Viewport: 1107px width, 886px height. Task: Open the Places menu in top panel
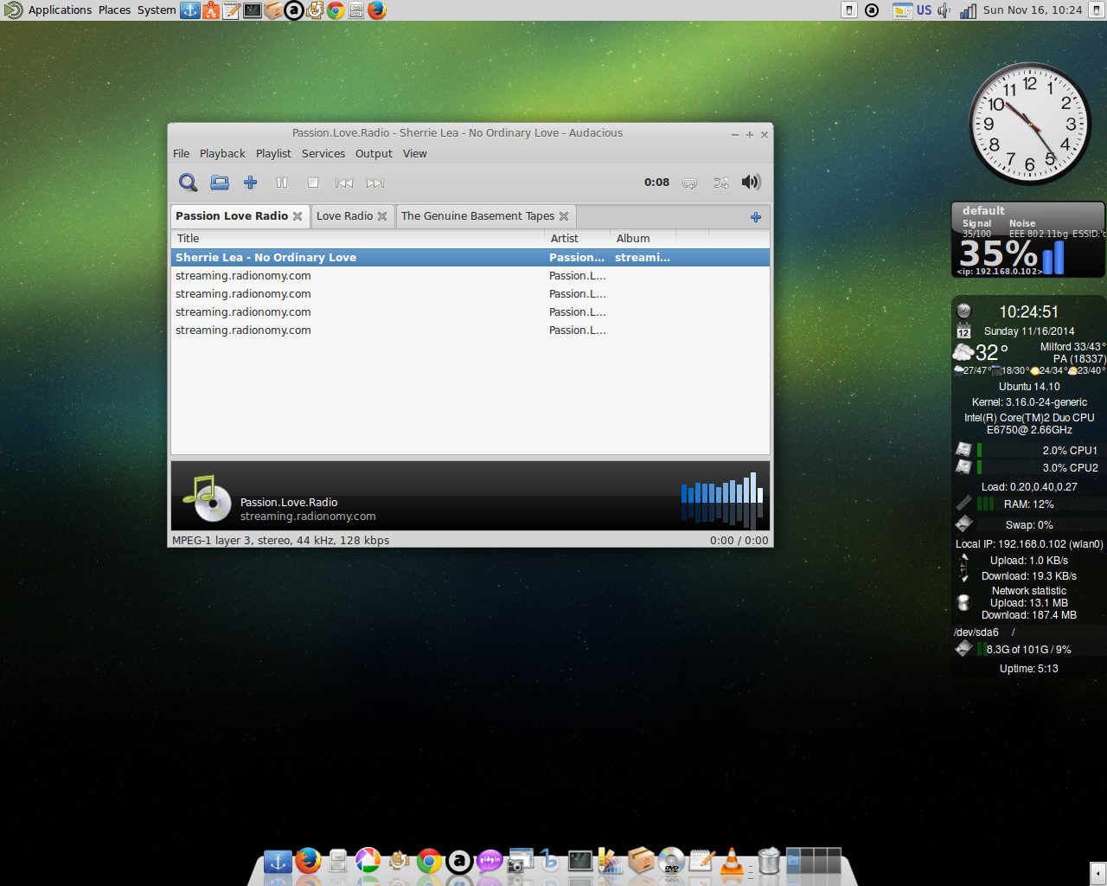click(x=114, y=10)
